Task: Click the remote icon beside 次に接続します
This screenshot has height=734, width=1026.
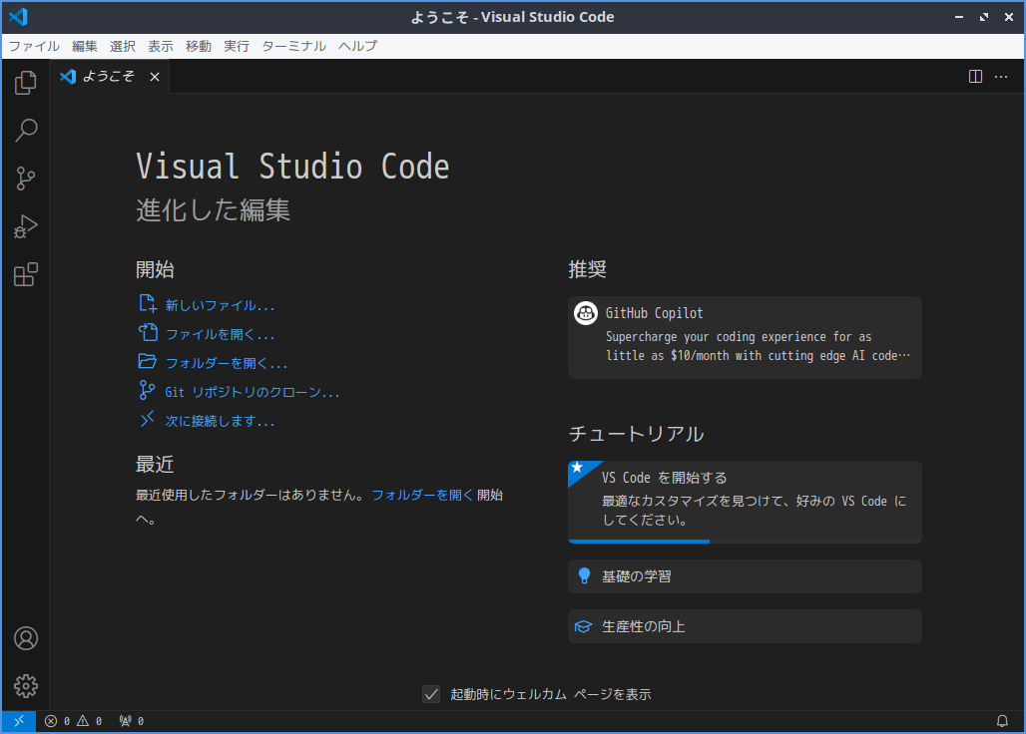Action: coord(148,418)
